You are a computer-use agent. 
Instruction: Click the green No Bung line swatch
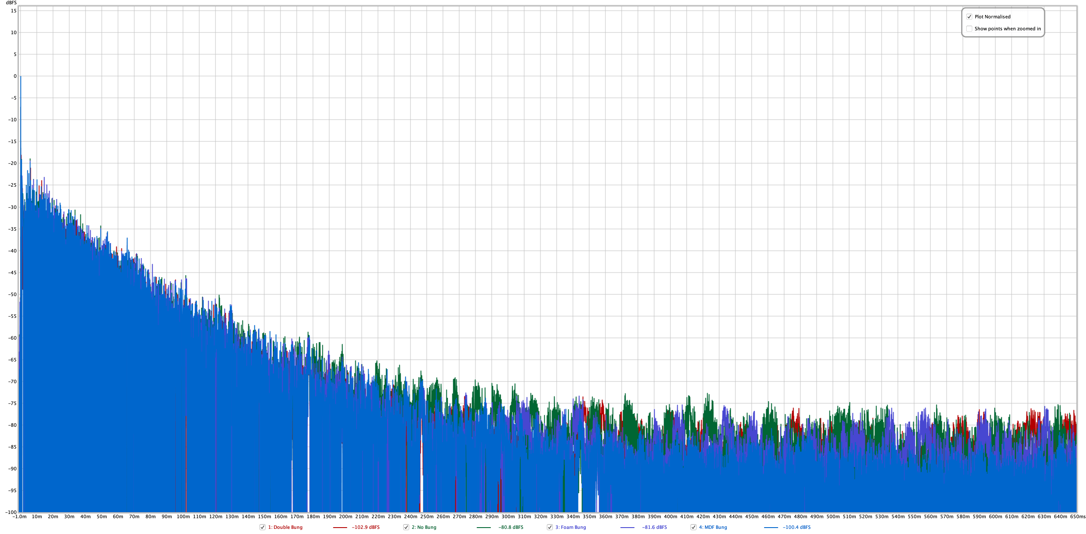[484, 528]
